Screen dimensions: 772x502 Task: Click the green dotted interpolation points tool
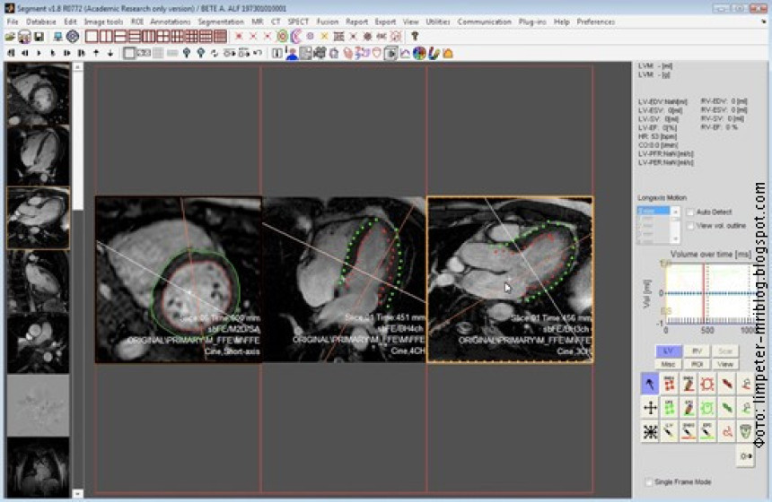(669, 408)
